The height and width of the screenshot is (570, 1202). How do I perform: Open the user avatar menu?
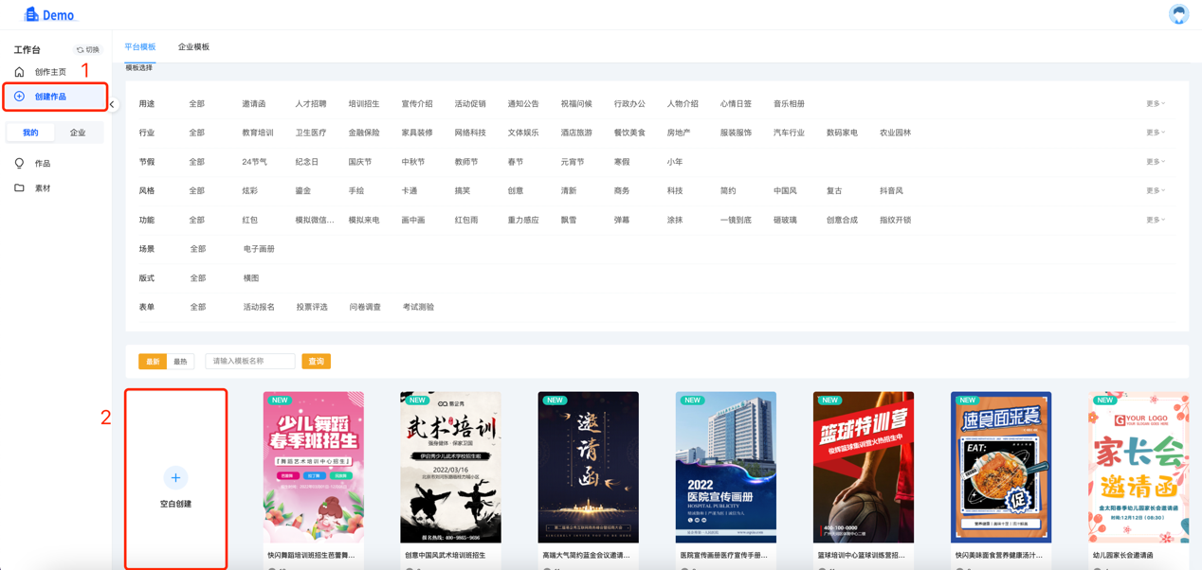[1178, 13]
